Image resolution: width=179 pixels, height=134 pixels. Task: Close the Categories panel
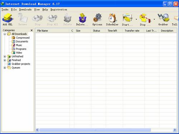click(x=32, y=30)
